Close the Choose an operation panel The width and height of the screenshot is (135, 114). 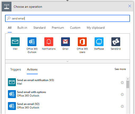coord(130,6)
